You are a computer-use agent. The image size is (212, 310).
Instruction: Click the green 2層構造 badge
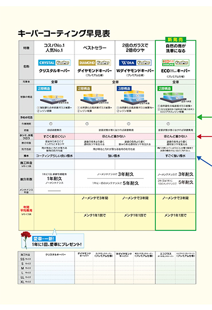[165, 88]
